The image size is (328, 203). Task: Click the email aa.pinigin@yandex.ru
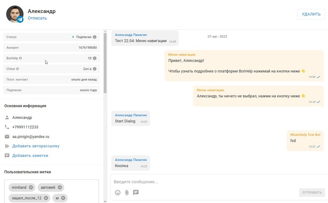(x=30, y=137)
